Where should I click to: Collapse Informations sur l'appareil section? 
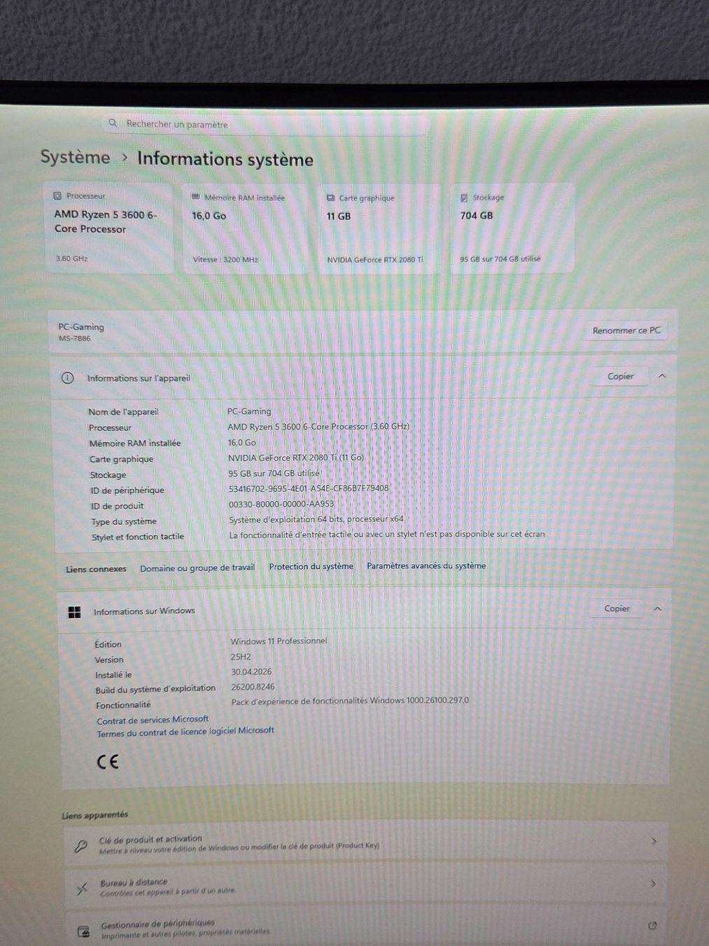pyautogui.click(x=661, y=376)
